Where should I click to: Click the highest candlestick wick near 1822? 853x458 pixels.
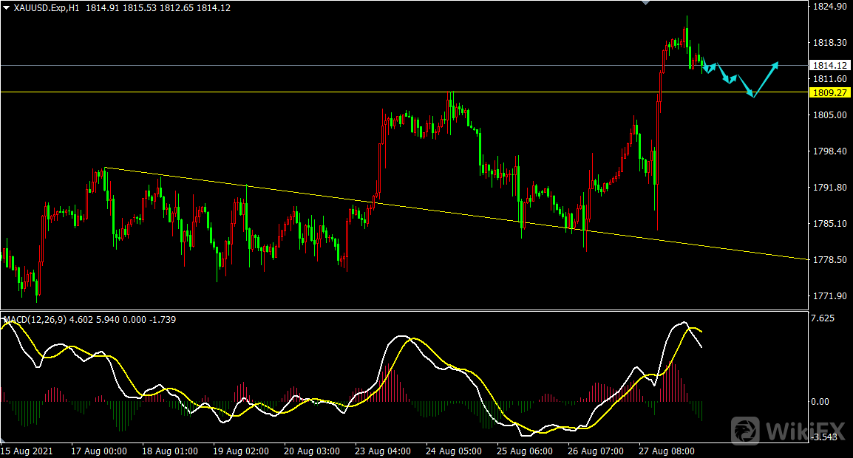[687, 20]
